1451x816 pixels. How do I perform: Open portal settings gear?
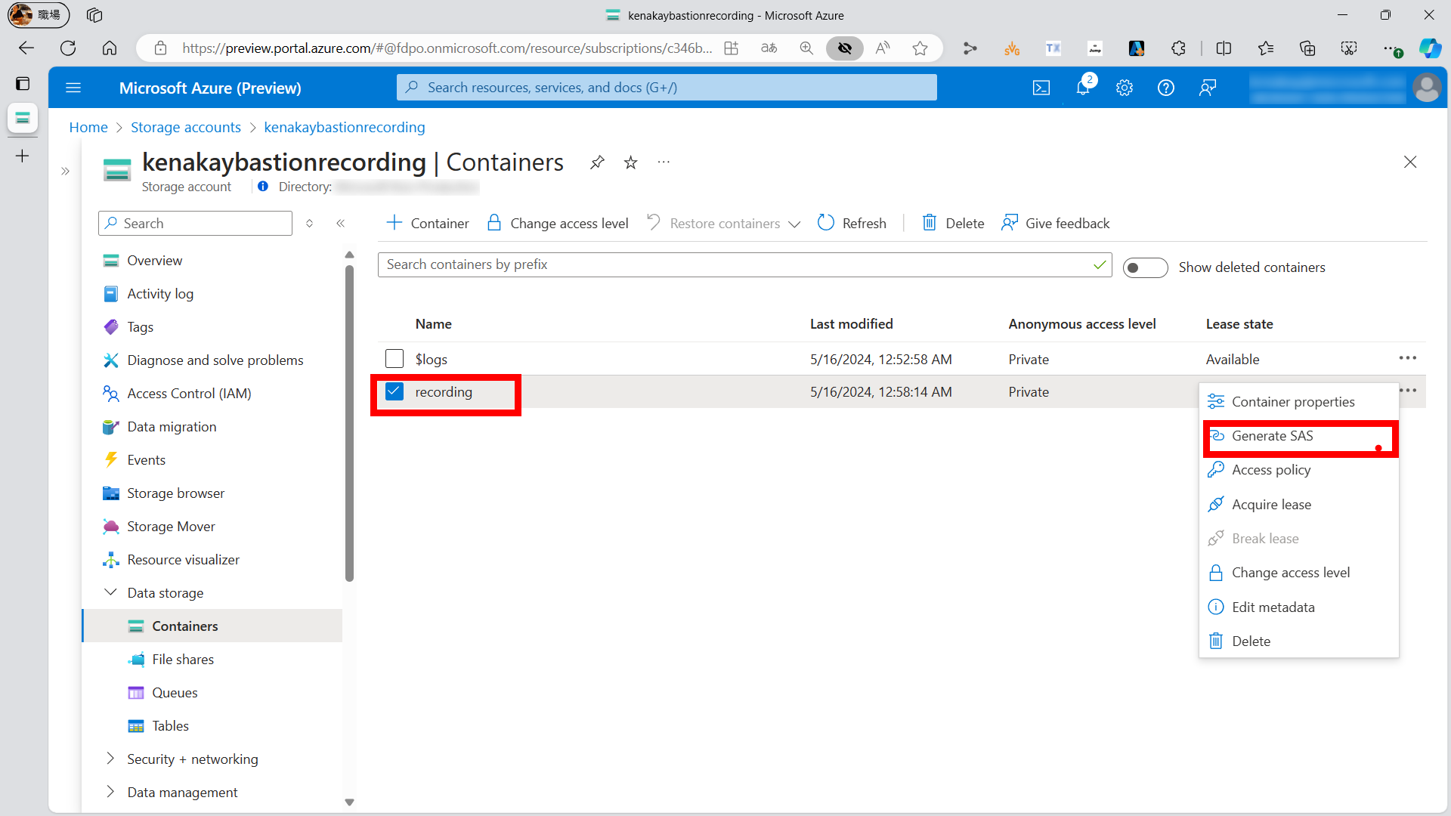click(x=1125, y=88)
